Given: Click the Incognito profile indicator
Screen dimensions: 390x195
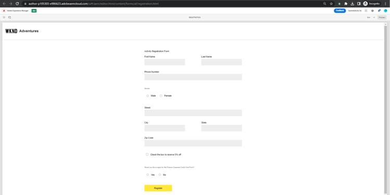Looking at the screenshot, I should pyautogui.click(x=372, y=4).
